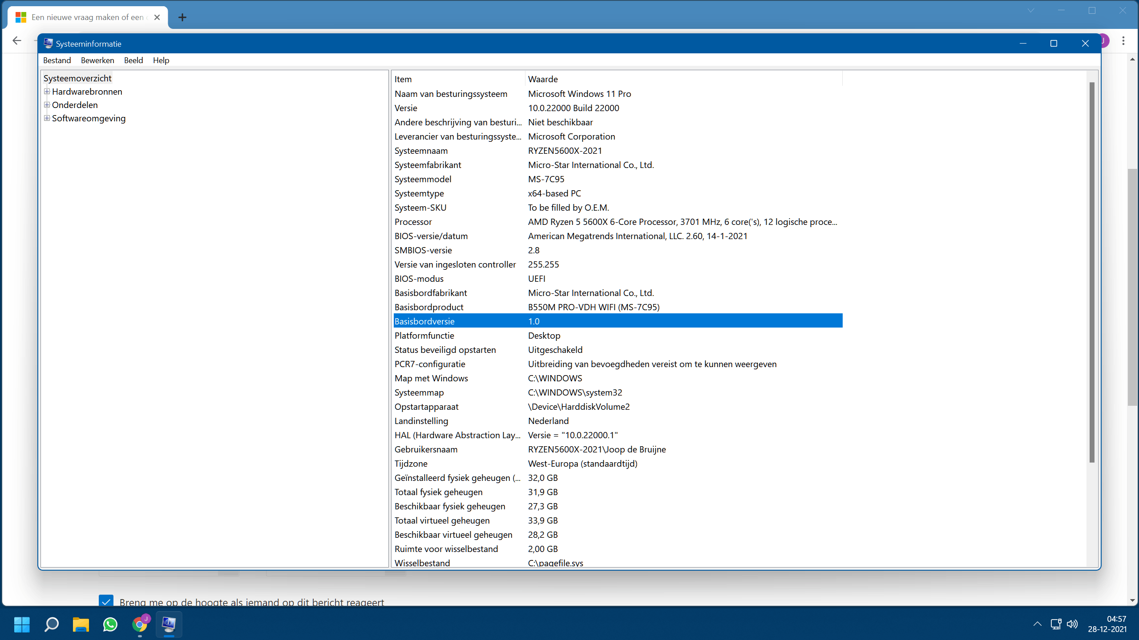Click the system info vertical scrollbar thumb
Viewport: 1139px width, 640px height.
(1092, 272)
